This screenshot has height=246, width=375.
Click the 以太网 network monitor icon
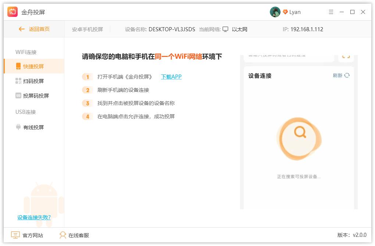coord(225,29)
